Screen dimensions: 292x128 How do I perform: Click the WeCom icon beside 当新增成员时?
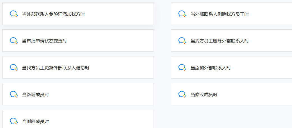(14, 94)
